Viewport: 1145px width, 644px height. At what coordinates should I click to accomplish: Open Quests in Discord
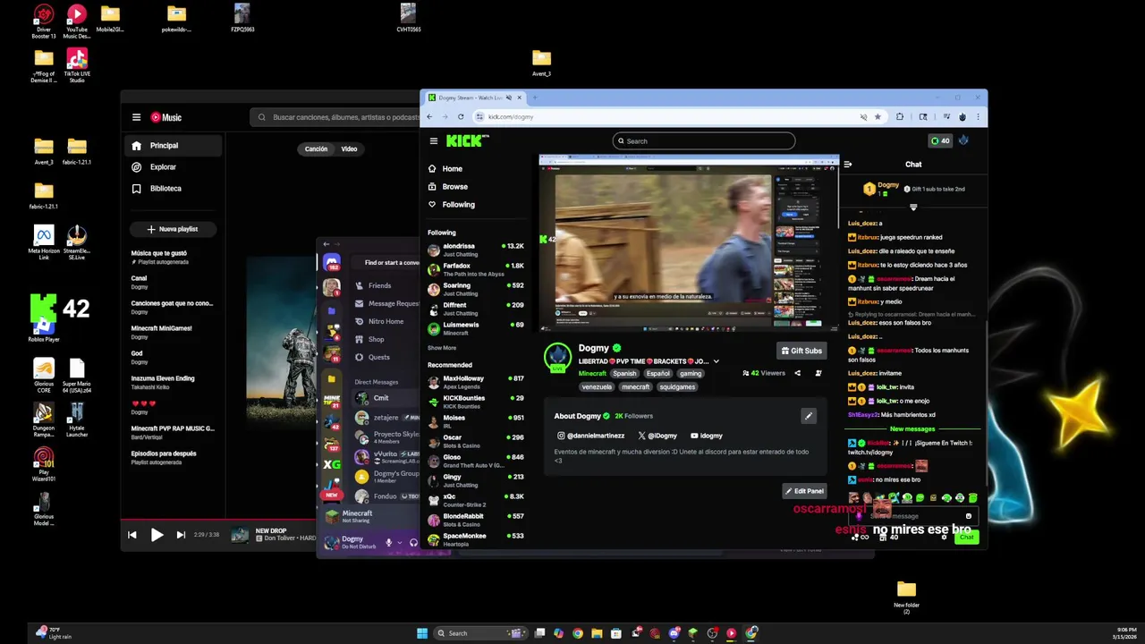coord(372,357)
